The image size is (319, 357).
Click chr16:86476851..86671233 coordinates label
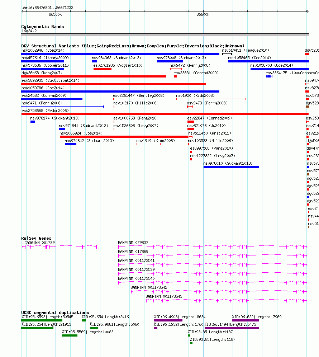pyautogui.click(x=47, y=8)
